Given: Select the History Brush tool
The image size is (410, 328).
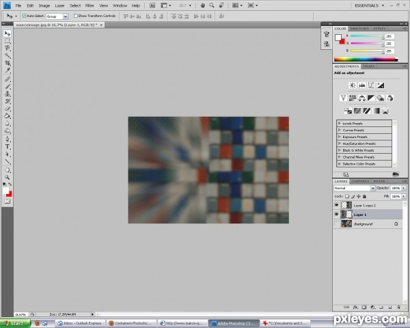Looking at the screenshot, I should 8,101.
